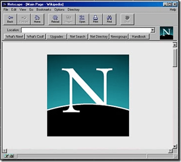Click the Stop toolbar button
Screen dimensions: 181x162
pyautogui.click(x=127, y=19)
